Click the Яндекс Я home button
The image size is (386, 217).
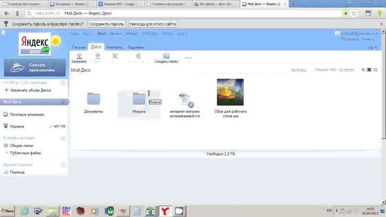(x=17, y=13)
